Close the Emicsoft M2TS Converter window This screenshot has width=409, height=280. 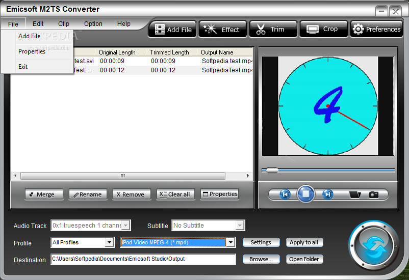pos(395,11)
